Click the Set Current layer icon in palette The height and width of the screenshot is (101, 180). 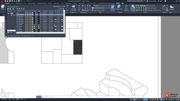point(24,9)
